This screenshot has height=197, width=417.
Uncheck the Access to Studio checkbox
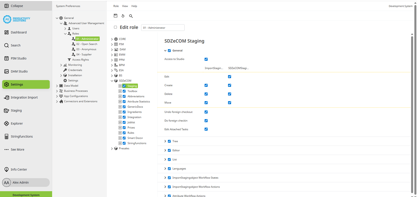click(x=206, y=59)
